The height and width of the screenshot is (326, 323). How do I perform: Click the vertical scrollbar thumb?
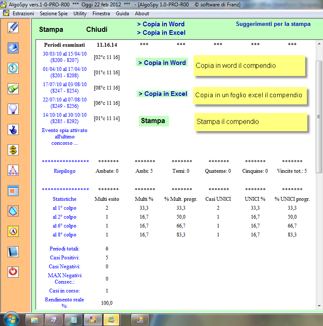pos(319,117)
